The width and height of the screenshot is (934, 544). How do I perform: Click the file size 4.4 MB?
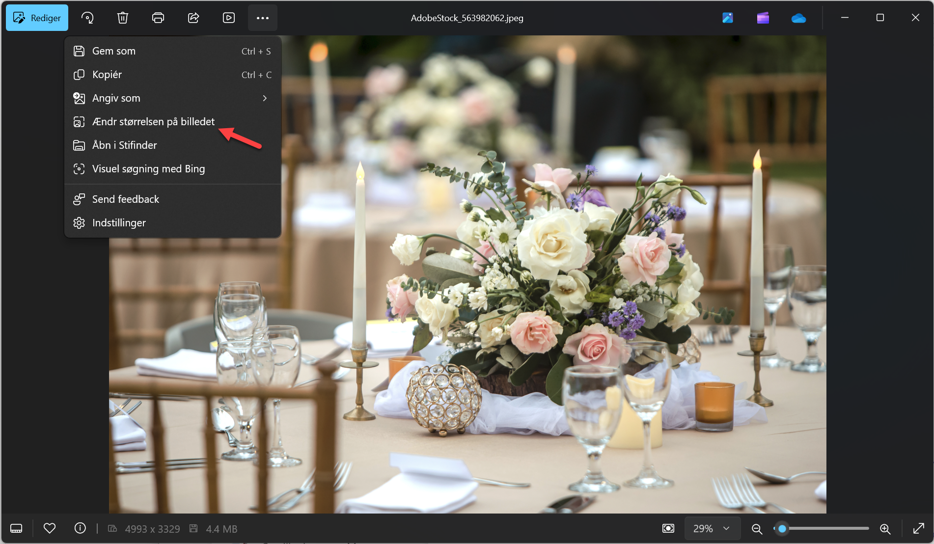click(221, 529)
